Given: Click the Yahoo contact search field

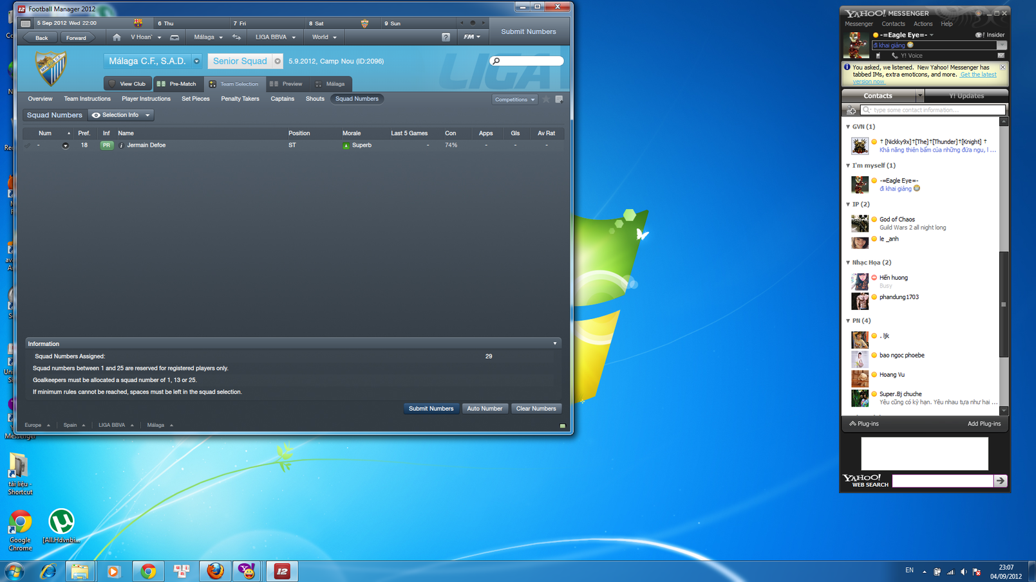Looking at the screenshot, I should [x=933, y=110].
